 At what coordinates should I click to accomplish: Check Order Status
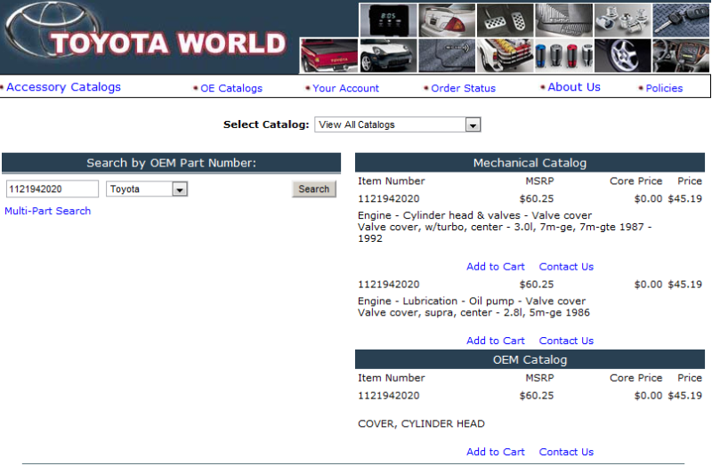tap(463, 88)
